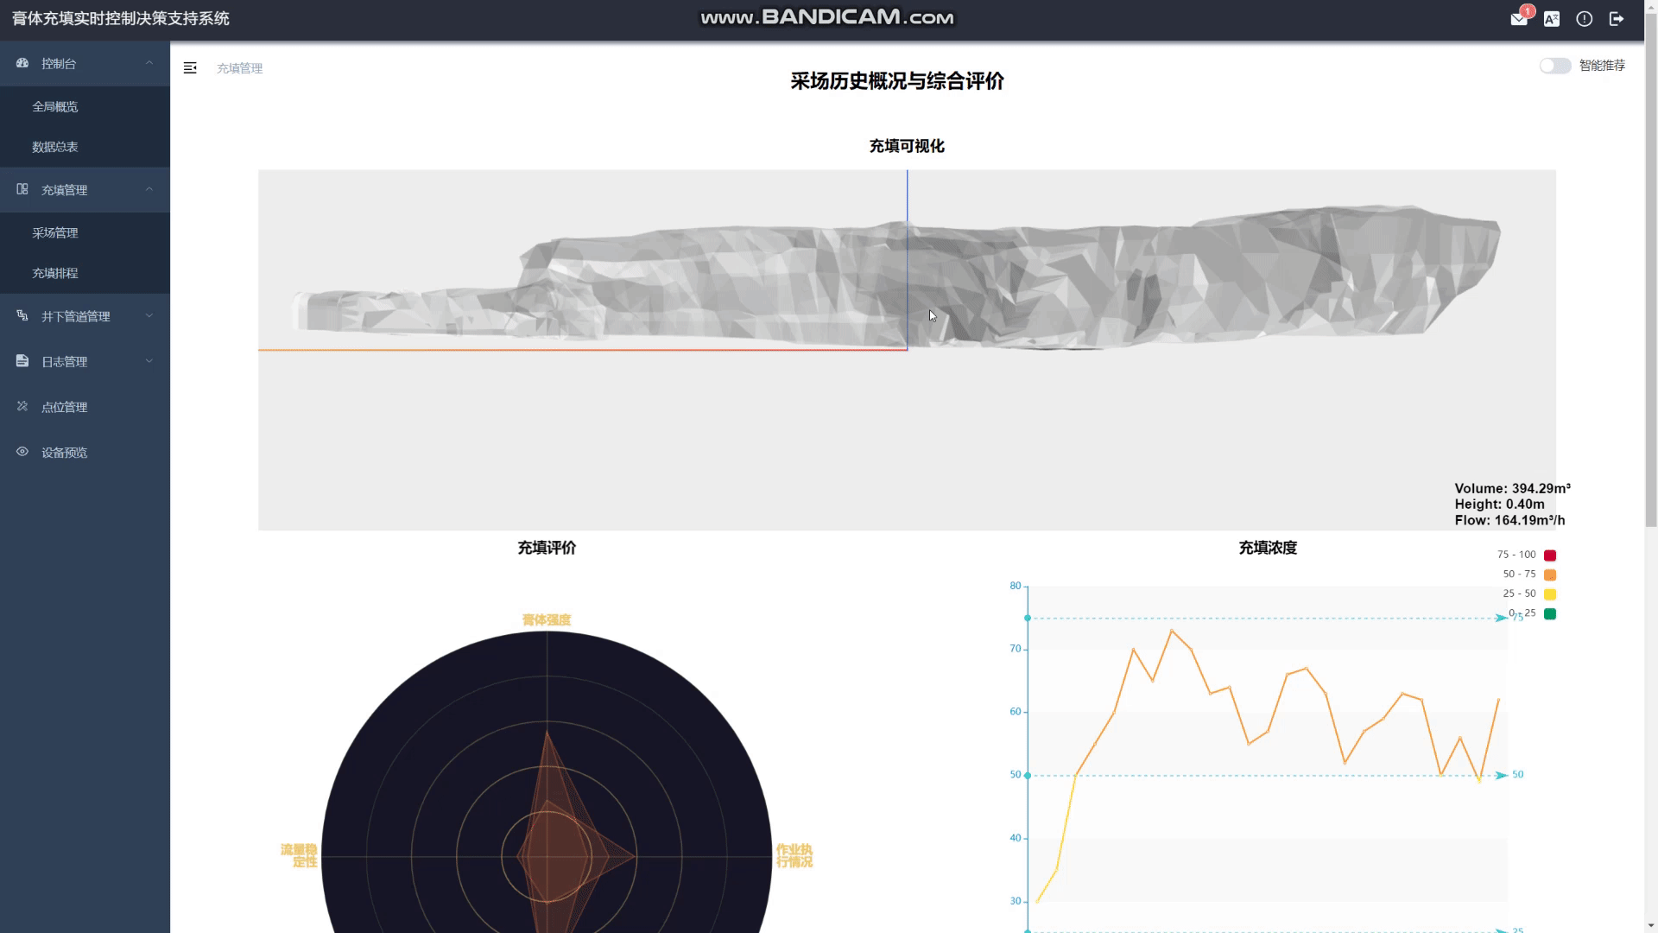Screen dimensions: 1658x933
Task: Toggle the green 0 - 25 legend swatch
Action: coord(1550,614)
